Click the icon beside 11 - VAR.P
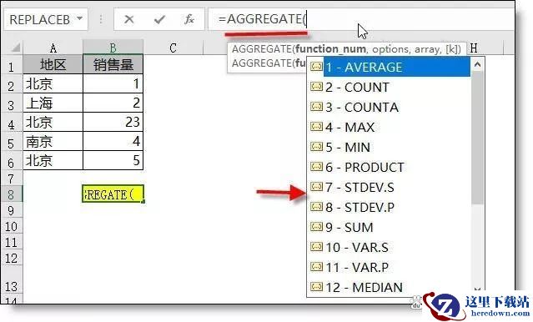This screenshot has height=322, width=533. click(316, 267)
